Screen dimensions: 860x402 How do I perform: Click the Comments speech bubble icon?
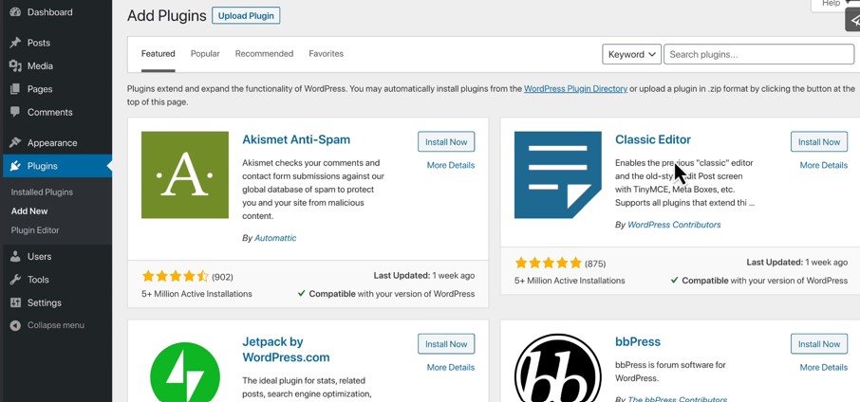15,112
